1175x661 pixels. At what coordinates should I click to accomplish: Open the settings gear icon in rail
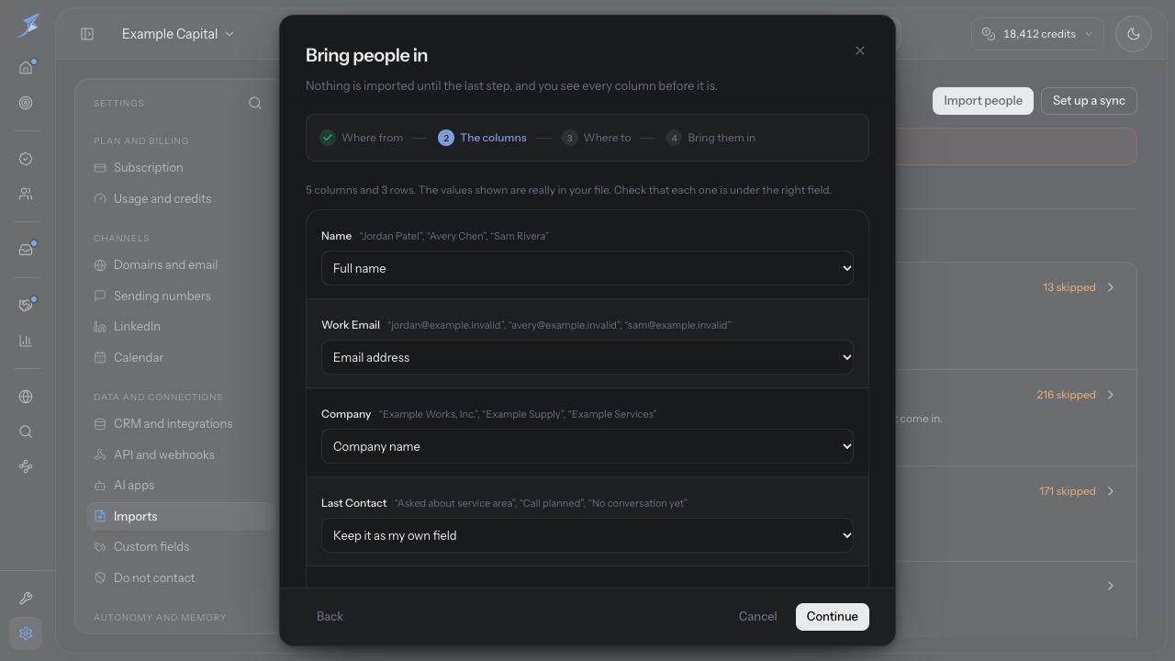point(26,633)
